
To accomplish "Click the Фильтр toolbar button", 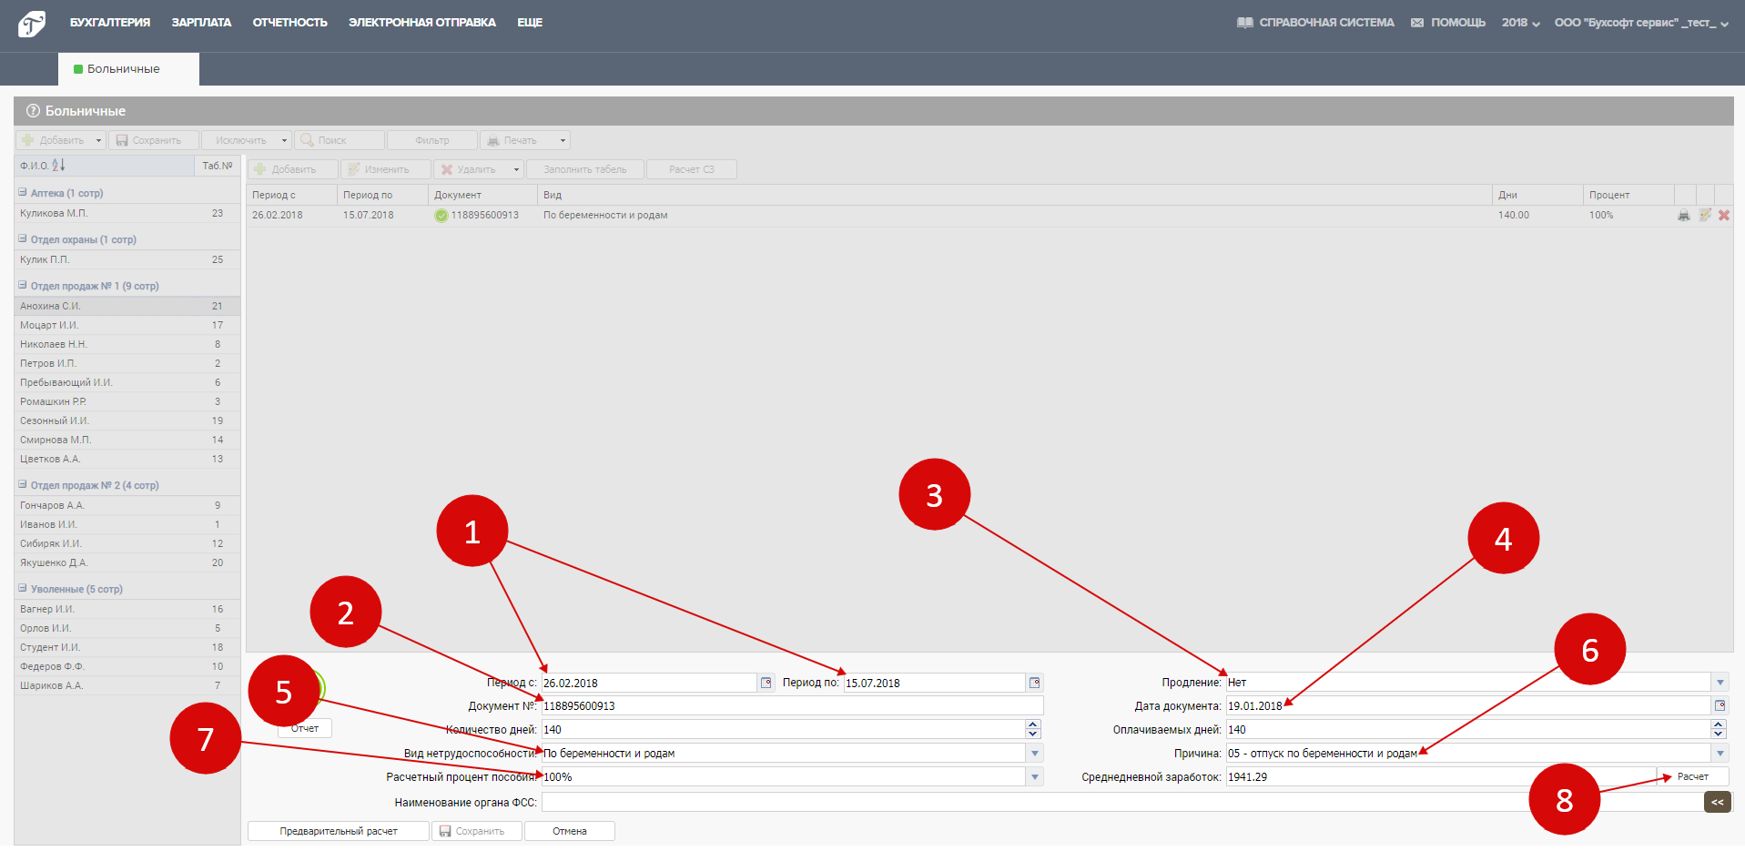I will [432, 140].
